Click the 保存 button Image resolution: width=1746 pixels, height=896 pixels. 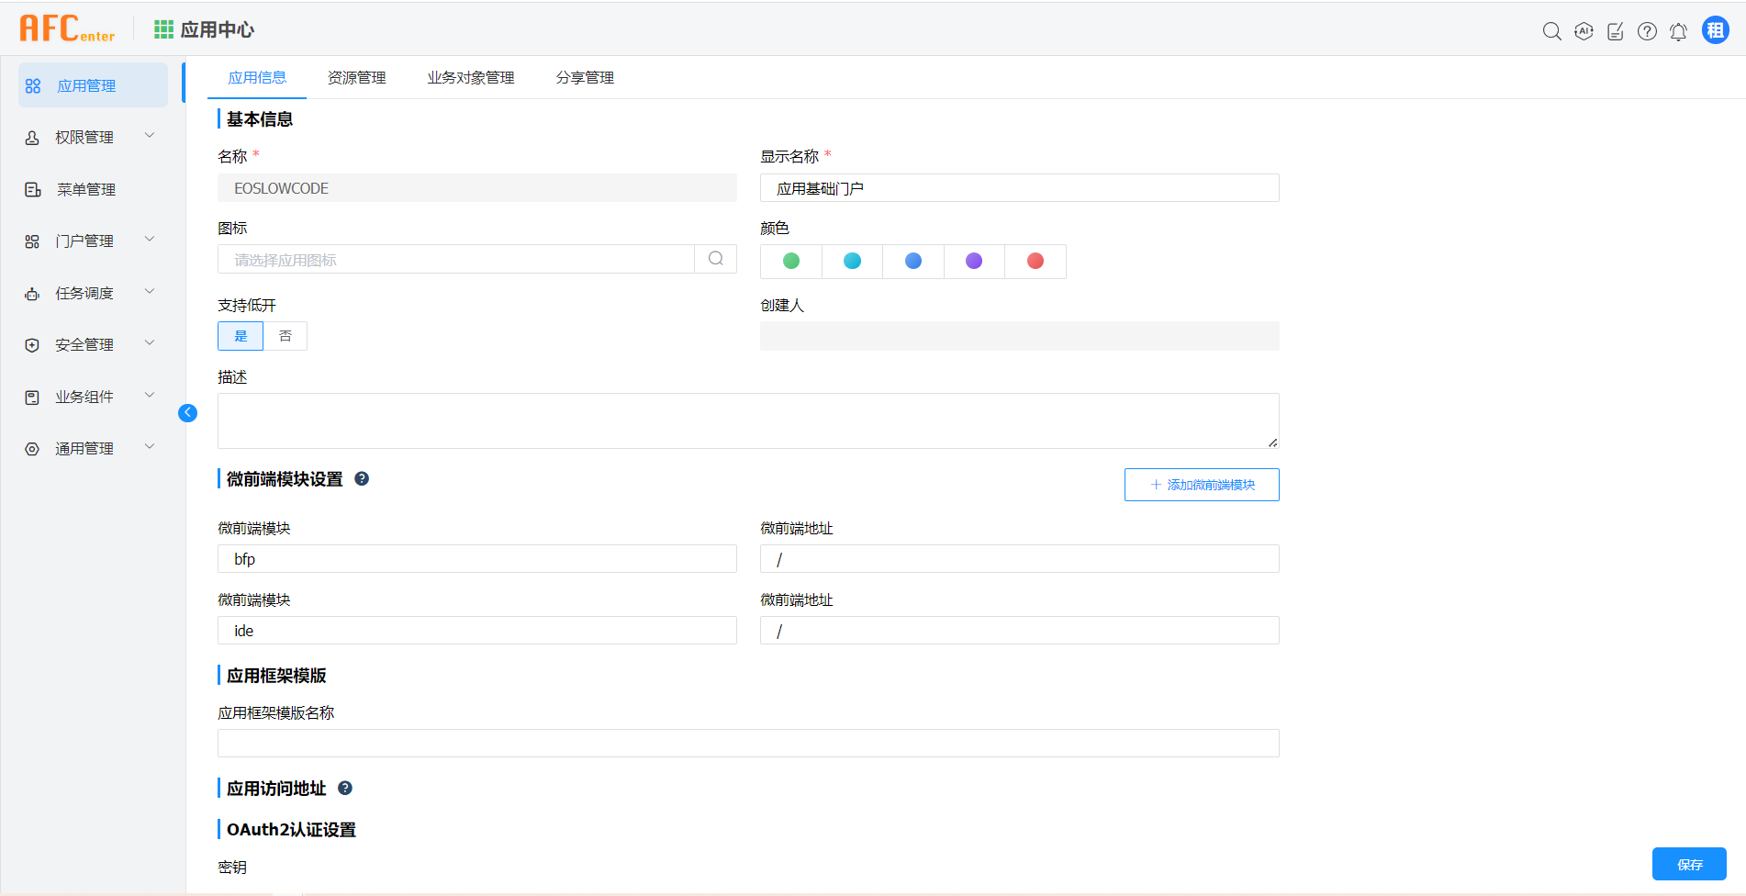(1689, 864)
